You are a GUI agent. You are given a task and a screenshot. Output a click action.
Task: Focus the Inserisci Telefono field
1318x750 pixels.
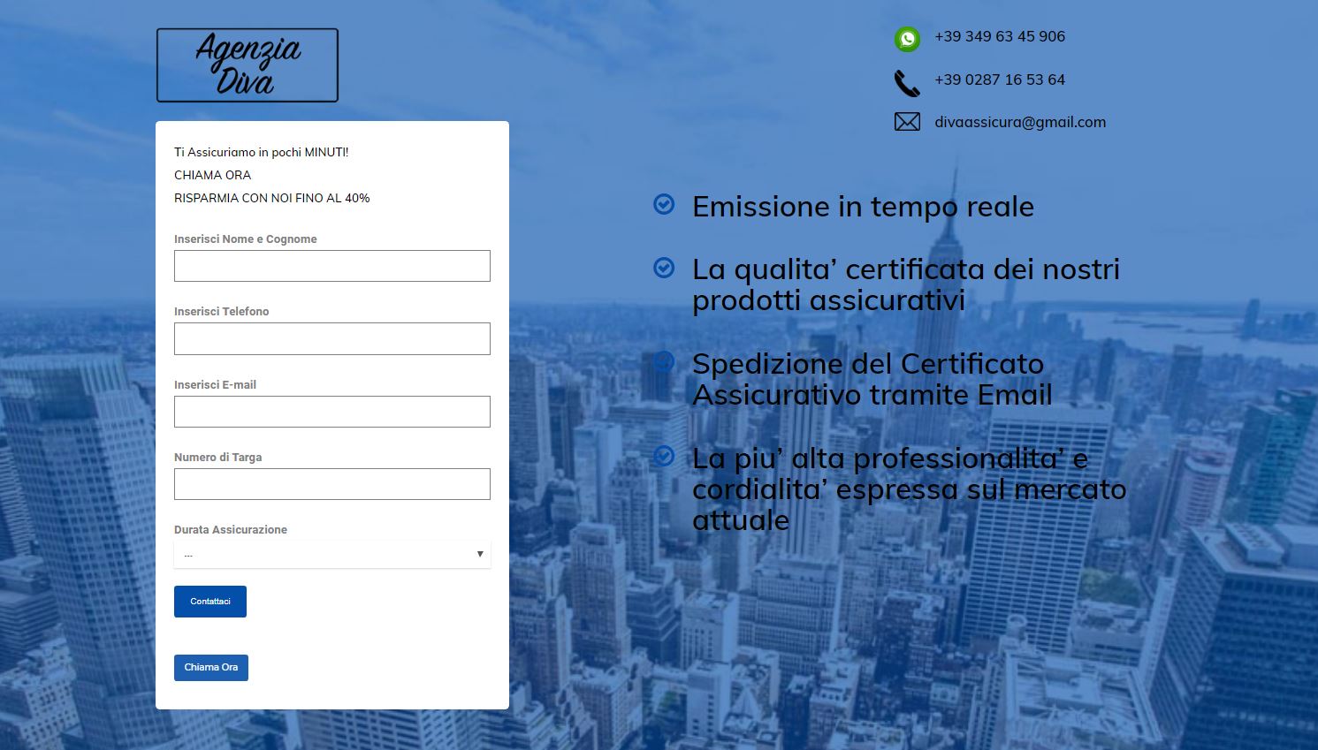click(x=331, y=338)
